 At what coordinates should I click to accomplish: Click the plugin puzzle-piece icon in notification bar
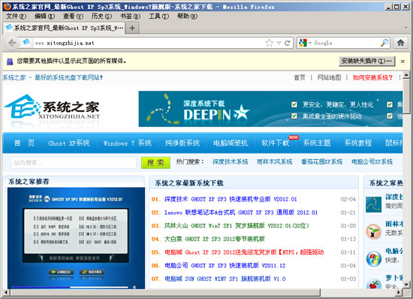[x=10, y=62]
